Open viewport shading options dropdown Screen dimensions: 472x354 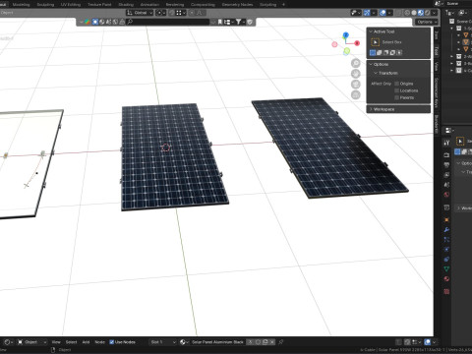[x=434, y=13]
